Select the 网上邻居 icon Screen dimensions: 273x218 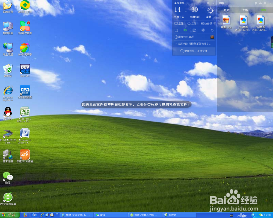coord(8,49)
